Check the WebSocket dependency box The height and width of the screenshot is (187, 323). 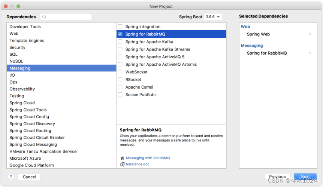(x=120, y=72)
